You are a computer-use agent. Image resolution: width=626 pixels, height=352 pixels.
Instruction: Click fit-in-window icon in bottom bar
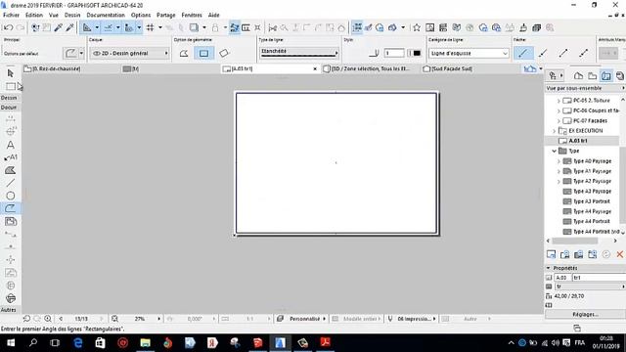pos(114,319)
